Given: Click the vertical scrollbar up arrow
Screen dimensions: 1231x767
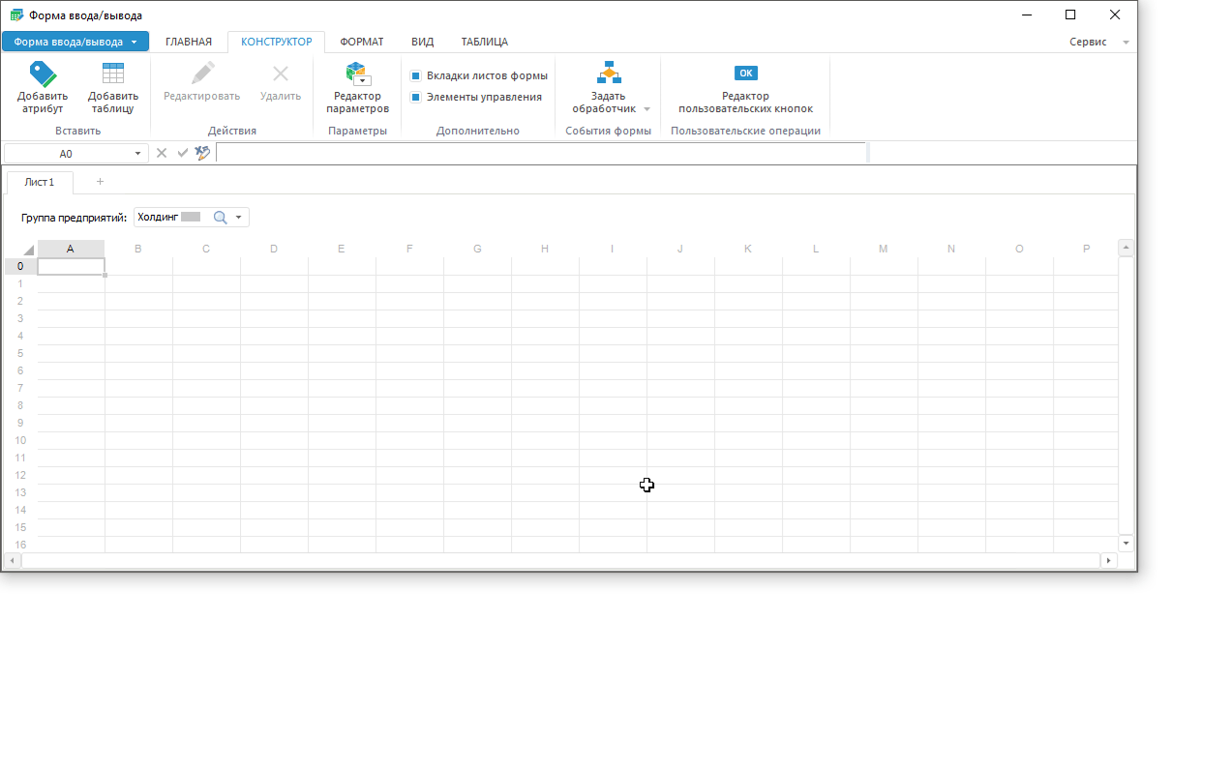Looking at the screenshot, I should [x=1126, y=249].
